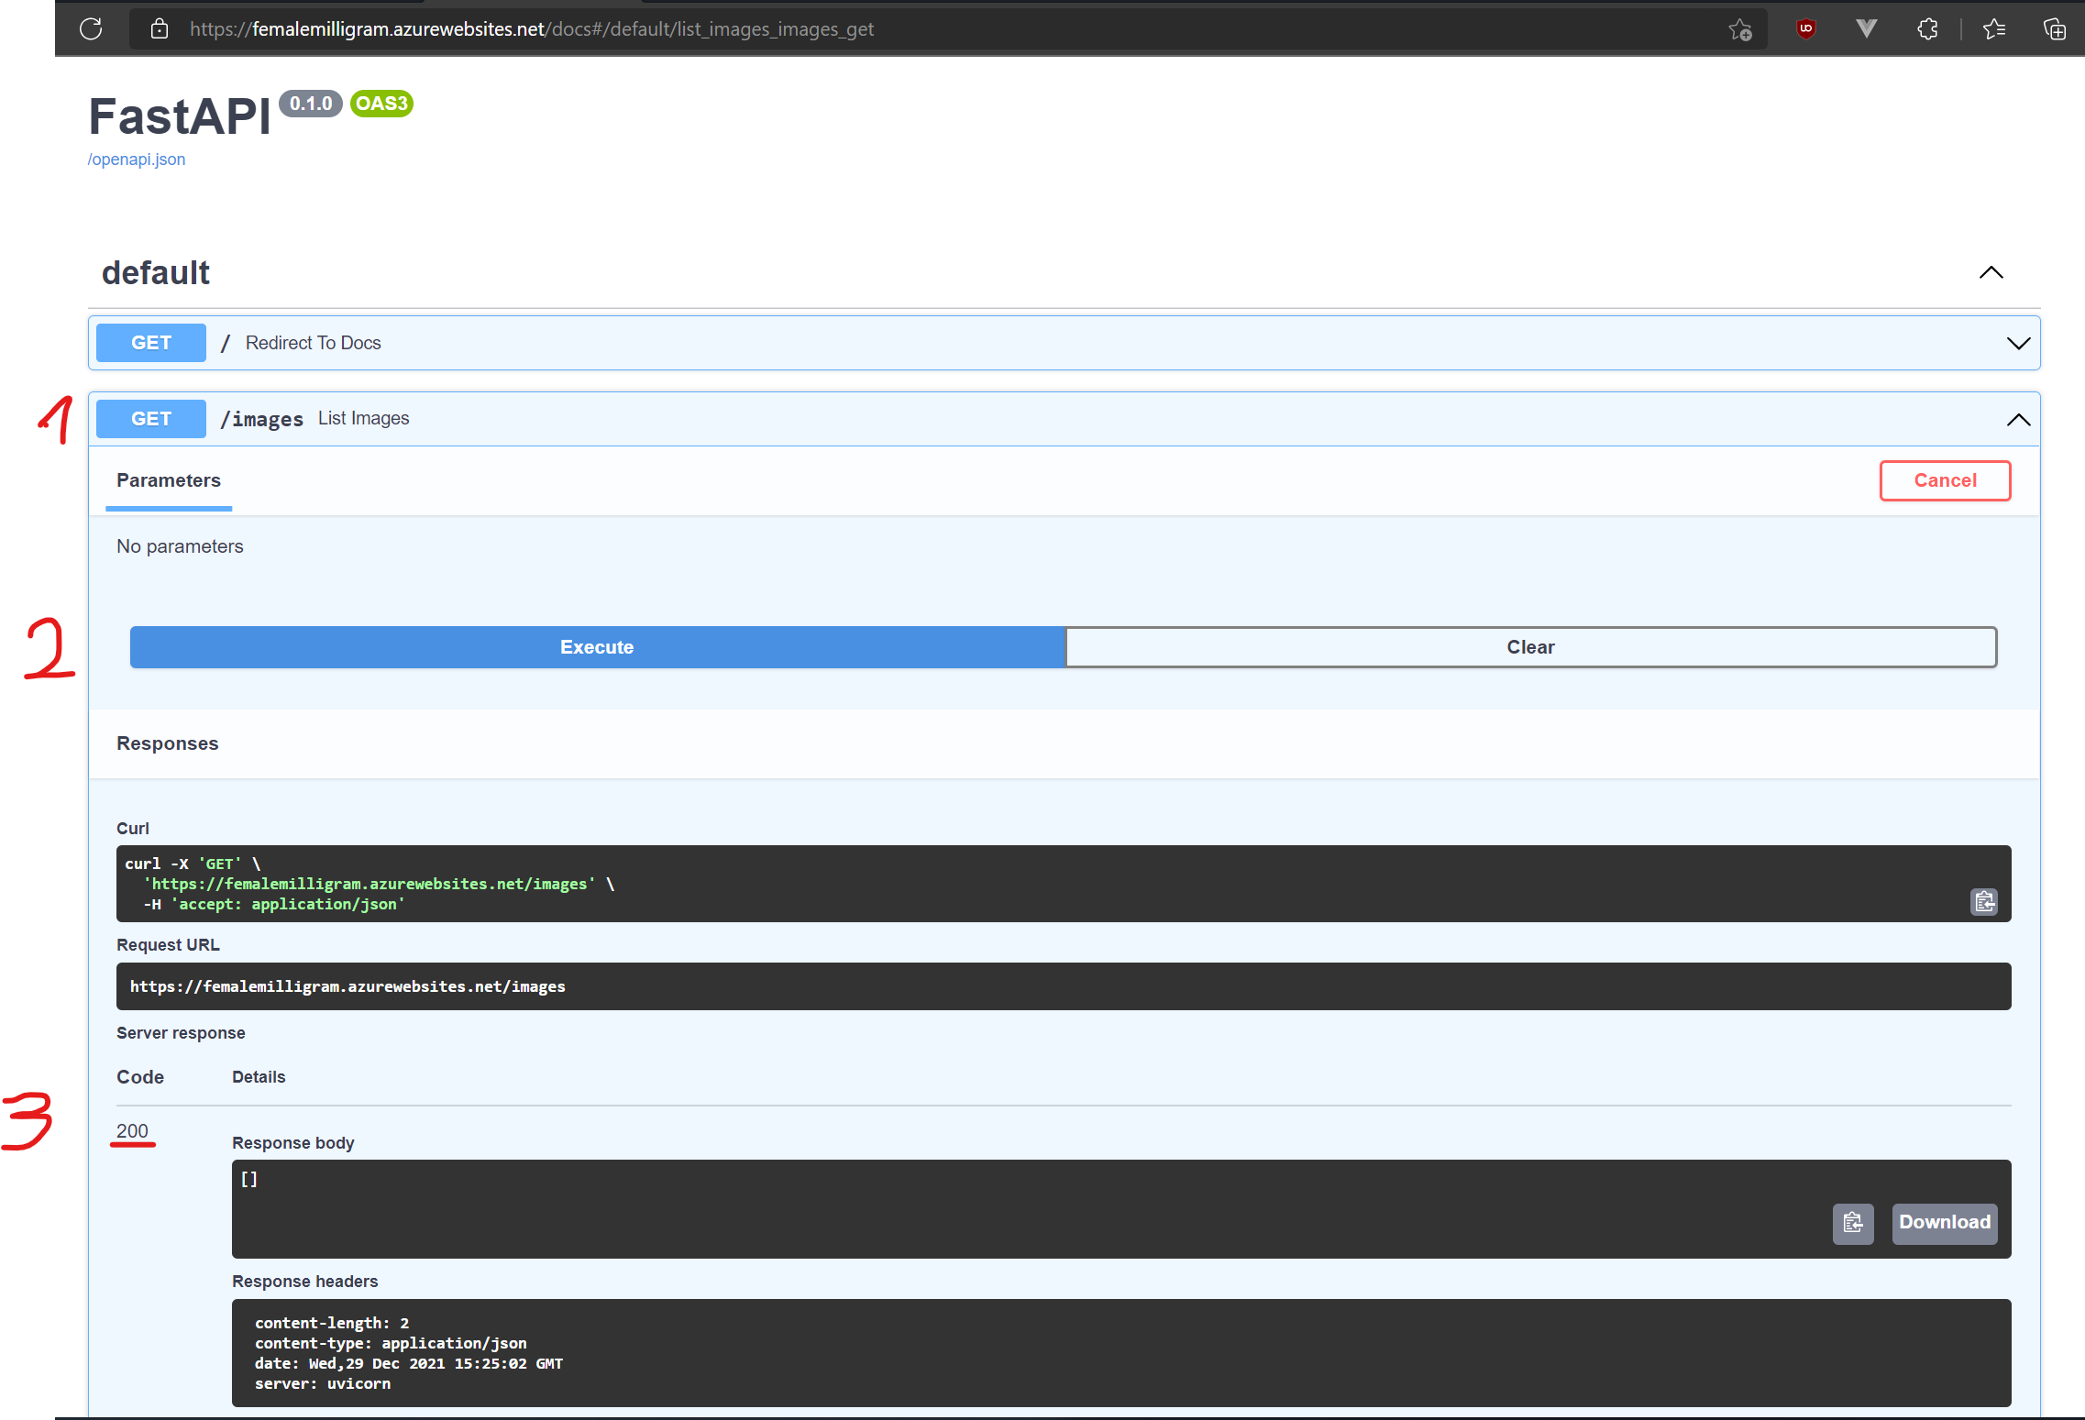Select the Parameters tab
This screenshot has height=1420, width=2085.
168,480
